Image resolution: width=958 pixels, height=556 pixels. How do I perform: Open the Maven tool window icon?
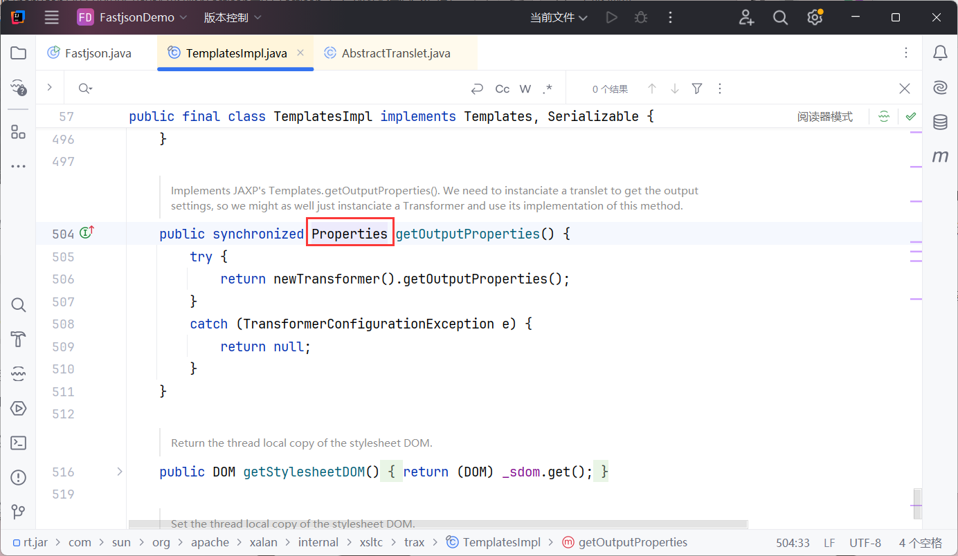pyautogui.click(x=940, y=157)
